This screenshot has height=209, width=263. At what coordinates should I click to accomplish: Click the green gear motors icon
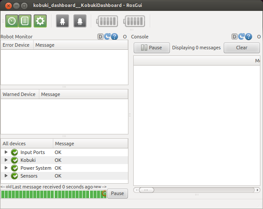tap(40, 21)
